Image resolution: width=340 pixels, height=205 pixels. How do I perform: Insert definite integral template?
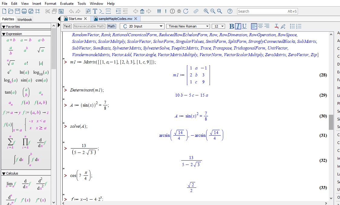pos(33,159)
